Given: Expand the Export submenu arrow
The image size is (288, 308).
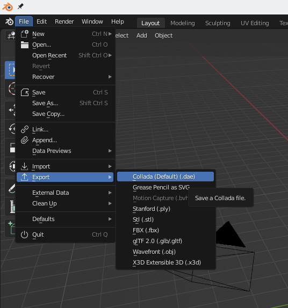Looking at the screenshot, I should (x=110, y=177).
